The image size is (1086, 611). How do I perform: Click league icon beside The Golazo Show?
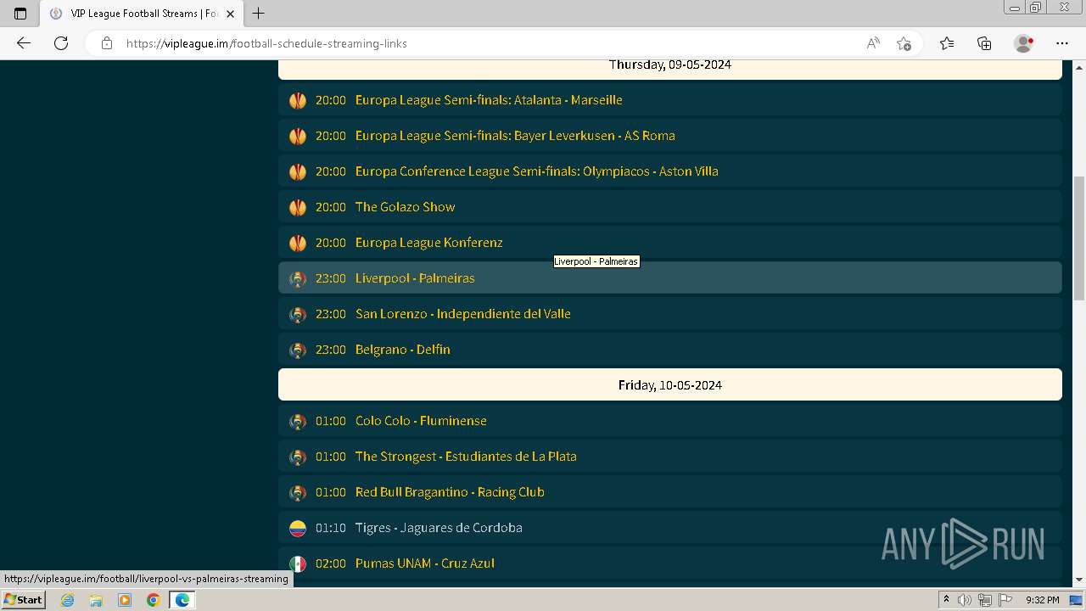(298, 207)
